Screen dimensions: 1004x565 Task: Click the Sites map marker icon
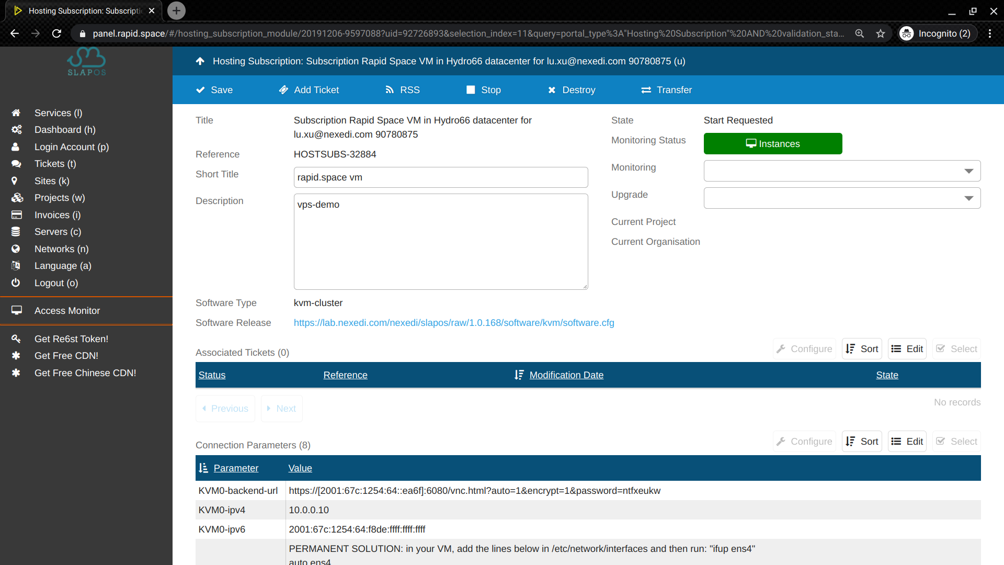(x=15, y=181)
